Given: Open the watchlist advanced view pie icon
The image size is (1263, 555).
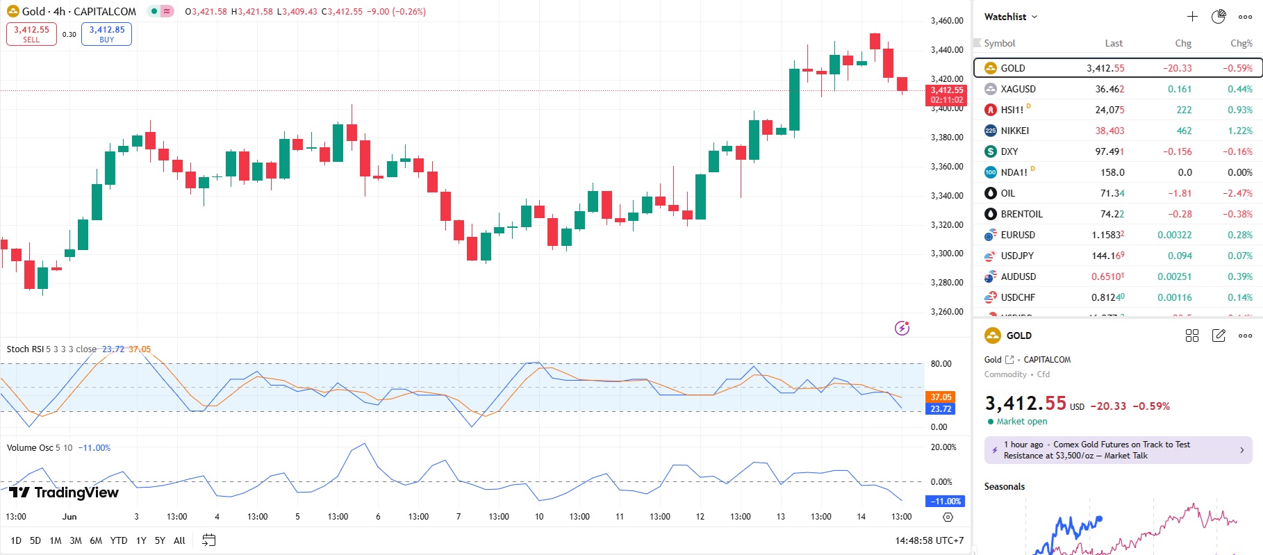Looking at the screenshot, I should coord(1219,17).
